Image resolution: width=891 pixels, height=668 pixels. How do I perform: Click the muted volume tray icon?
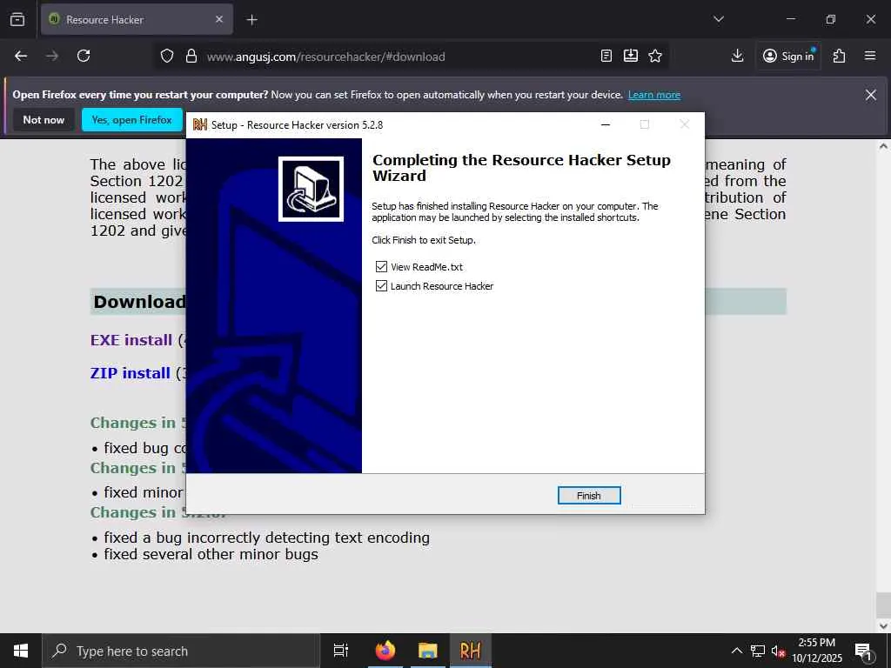(778, 651)
